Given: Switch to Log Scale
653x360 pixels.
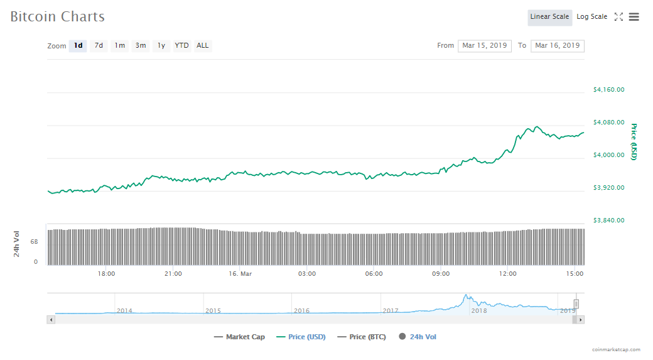Looking at the screenshot, I should click(x=592, y=17).
